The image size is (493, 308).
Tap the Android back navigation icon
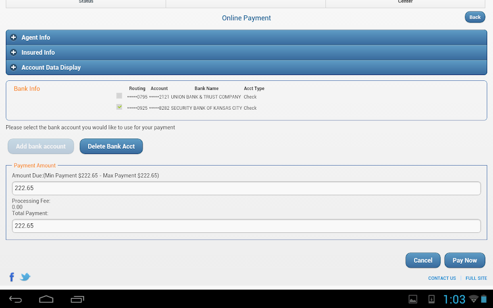pos(15,299)
